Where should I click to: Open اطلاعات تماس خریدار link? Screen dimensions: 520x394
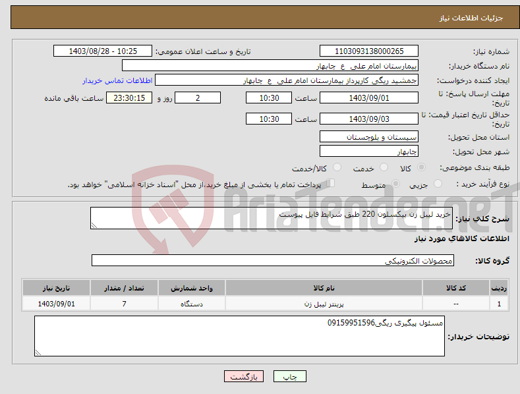pos(117,80)
